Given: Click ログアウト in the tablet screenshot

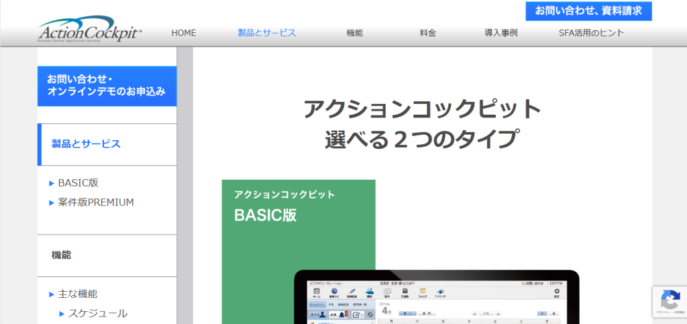Looking at the screenshot, I should point(556,283).
